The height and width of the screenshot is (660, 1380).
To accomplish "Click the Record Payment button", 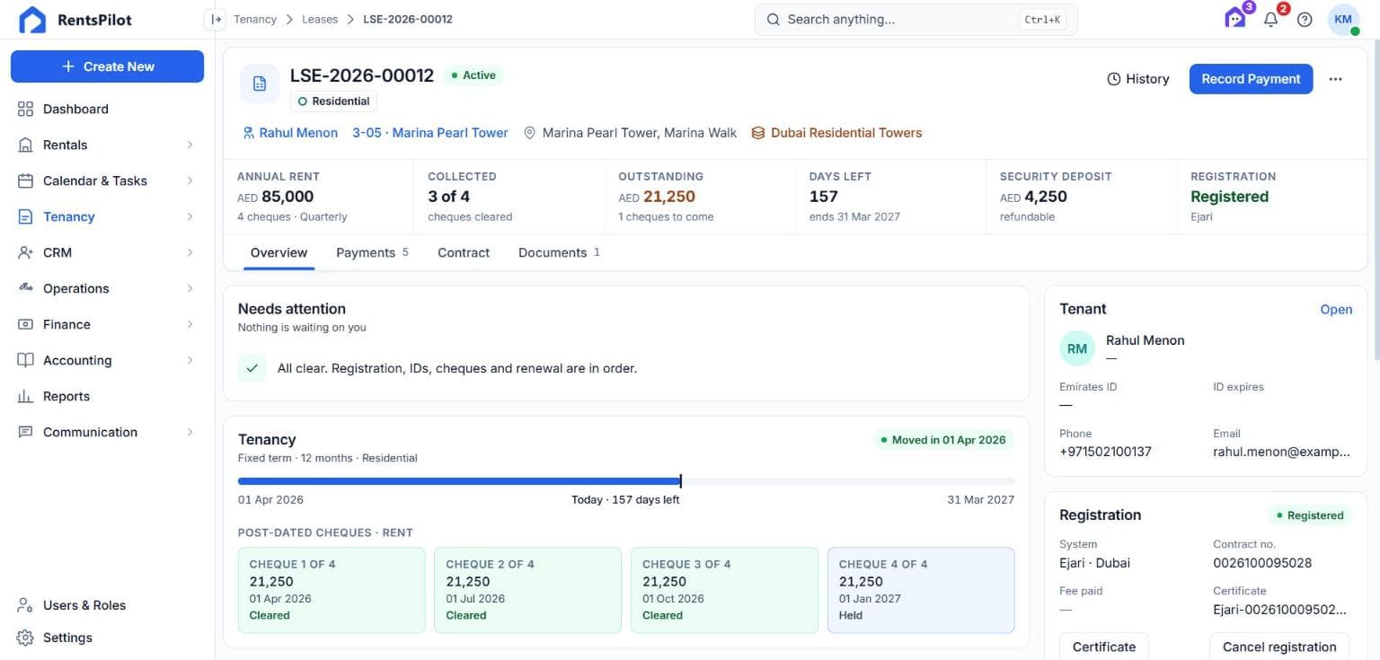I will pyautogui.click(x=1251, y=79).
